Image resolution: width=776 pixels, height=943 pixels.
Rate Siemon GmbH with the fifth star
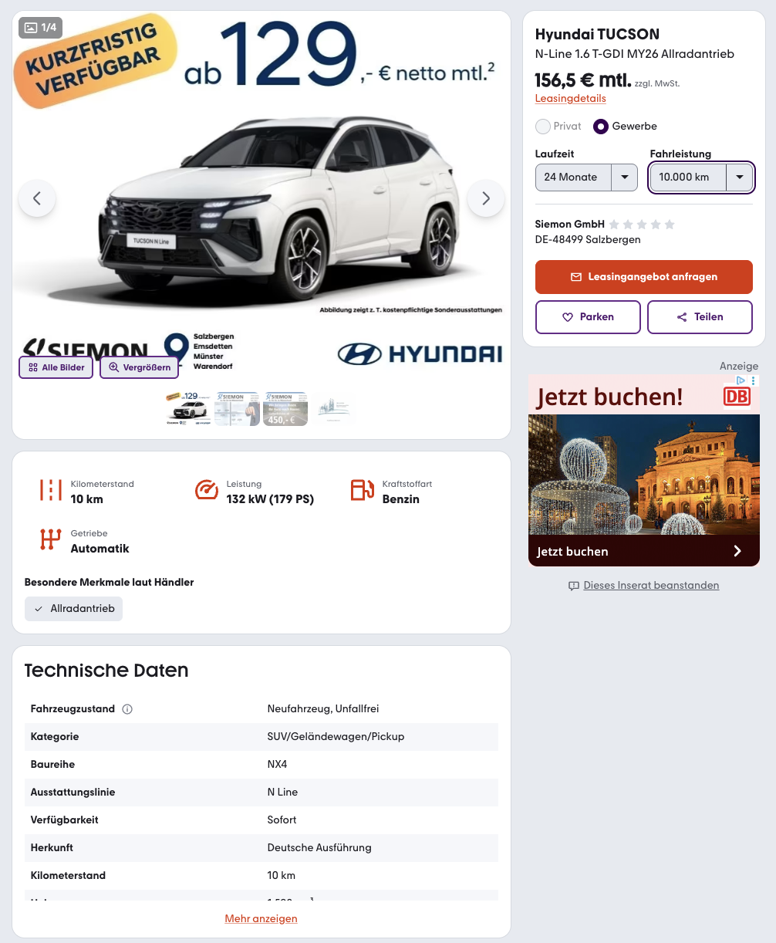tap(670, 225)
